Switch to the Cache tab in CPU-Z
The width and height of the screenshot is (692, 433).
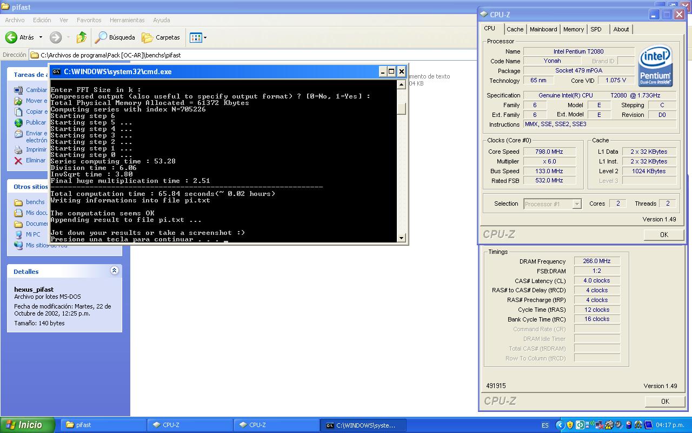coord(515,29)
